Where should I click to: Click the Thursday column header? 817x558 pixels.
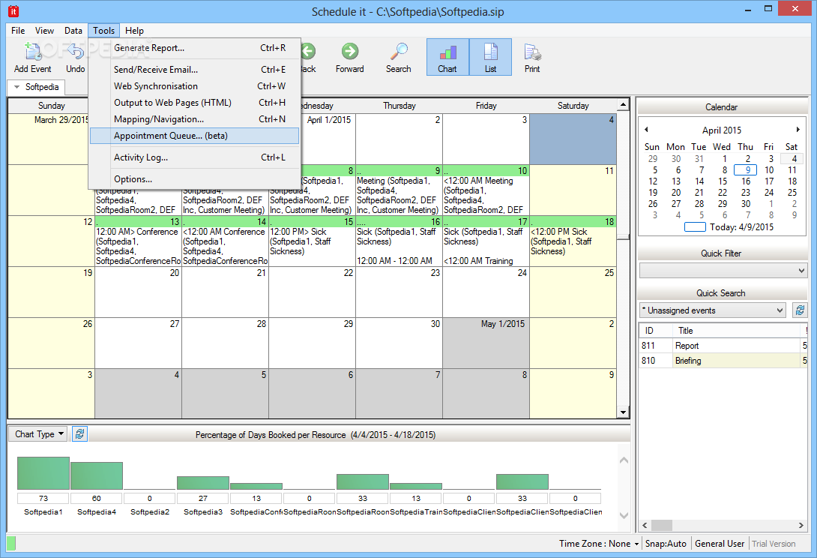tap(399, 106)
